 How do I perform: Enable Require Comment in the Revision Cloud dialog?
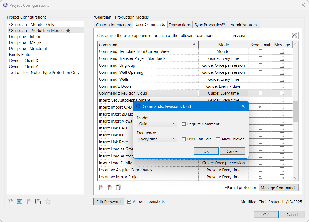tap(184, 124)
